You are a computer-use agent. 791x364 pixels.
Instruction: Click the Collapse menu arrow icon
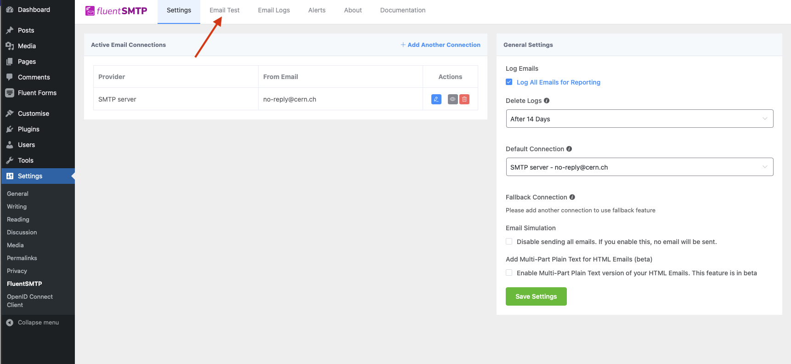(10, 323)
